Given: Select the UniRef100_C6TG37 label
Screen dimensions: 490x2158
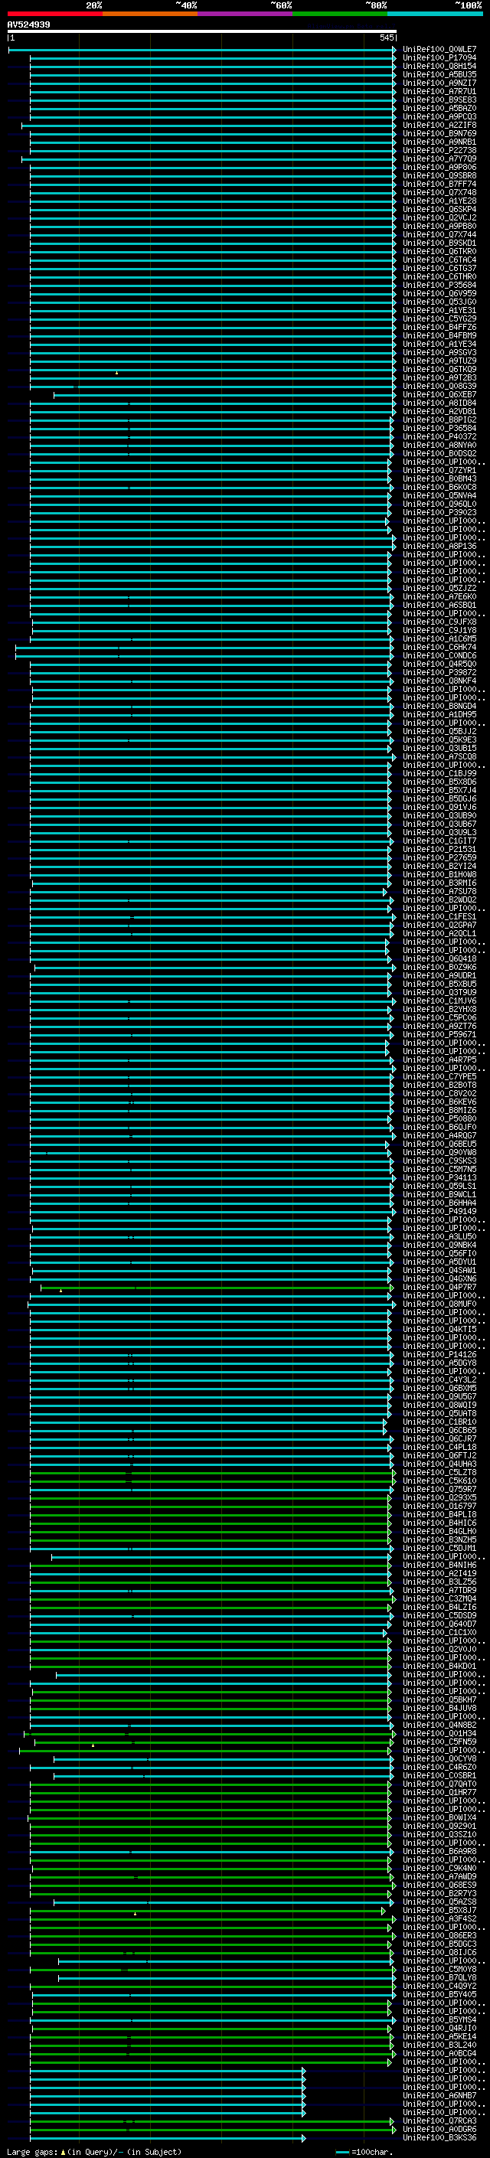Looking at the screenshot, I should [x=439, y=268].
